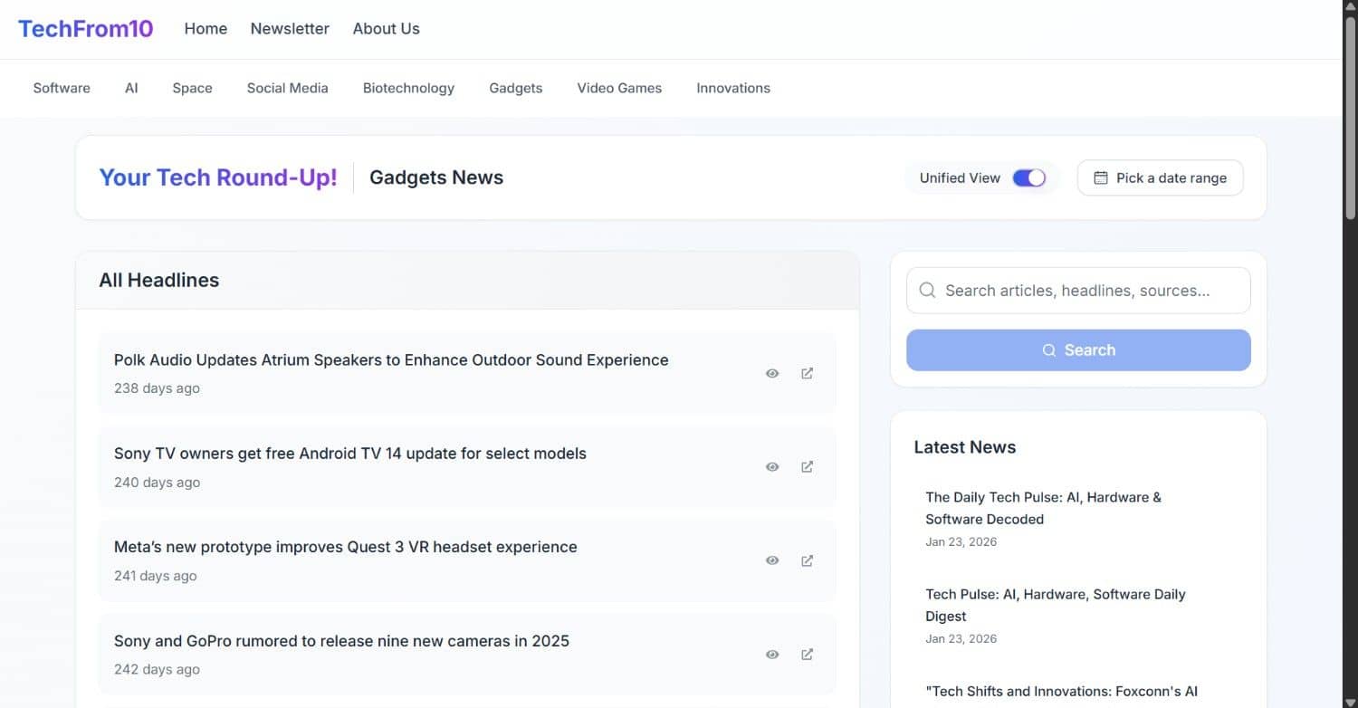Click the 'All Headlines' heading
This screenshot has height=708, width=1358.
159,281
